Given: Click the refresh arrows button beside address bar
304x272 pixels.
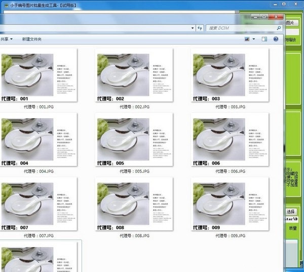Looking at the screenshot, I should click(x=200, y=28).
